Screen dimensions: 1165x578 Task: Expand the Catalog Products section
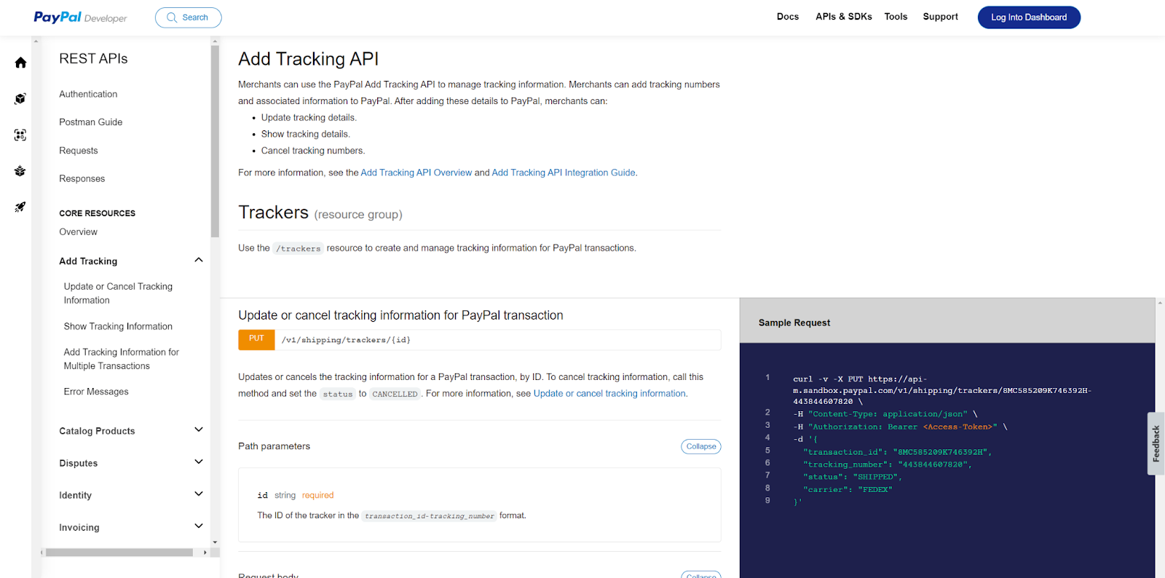click(199, 429)
